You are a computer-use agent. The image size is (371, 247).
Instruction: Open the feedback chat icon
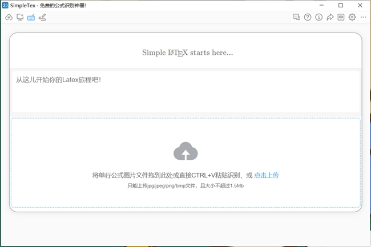point(296,17)
